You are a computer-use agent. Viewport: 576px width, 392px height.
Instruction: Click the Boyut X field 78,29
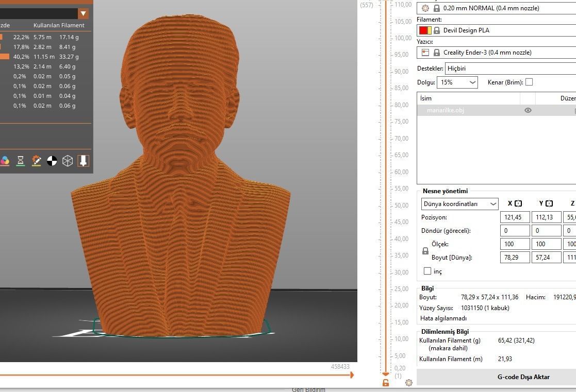pyautogui.click(x=515, y=257)
